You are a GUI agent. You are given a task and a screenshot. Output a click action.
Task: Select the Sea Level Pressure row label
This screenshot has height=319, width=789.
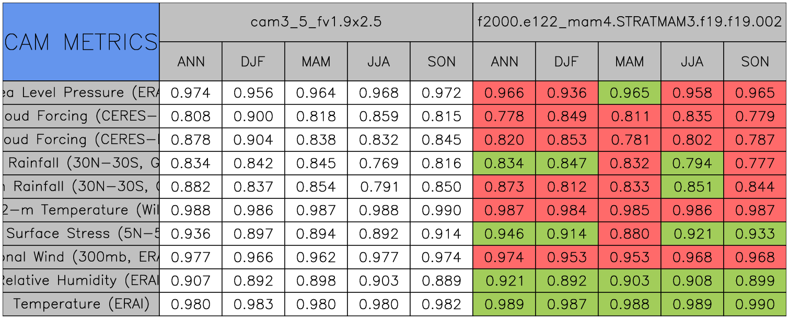[81, 93]
